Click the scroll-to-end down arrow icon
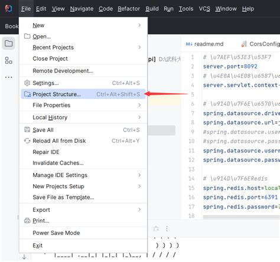 pos(24,257)
